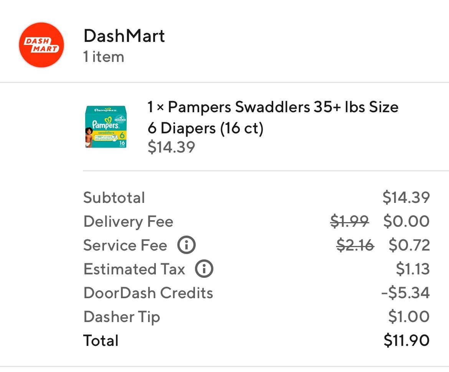Click the crossed-out $1.99 delivery fee
This screenshot has height=372, width=449.
(349, 221)
